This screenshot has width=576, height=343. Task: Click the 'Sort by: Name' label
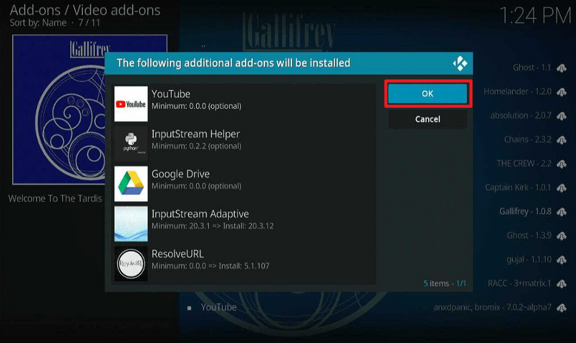coord(38,23)
